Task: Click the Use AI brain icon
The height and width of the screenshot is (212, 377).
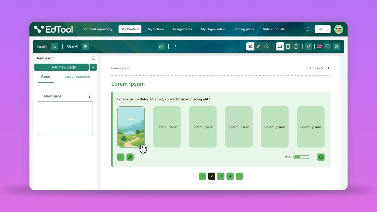Action: 85,47
